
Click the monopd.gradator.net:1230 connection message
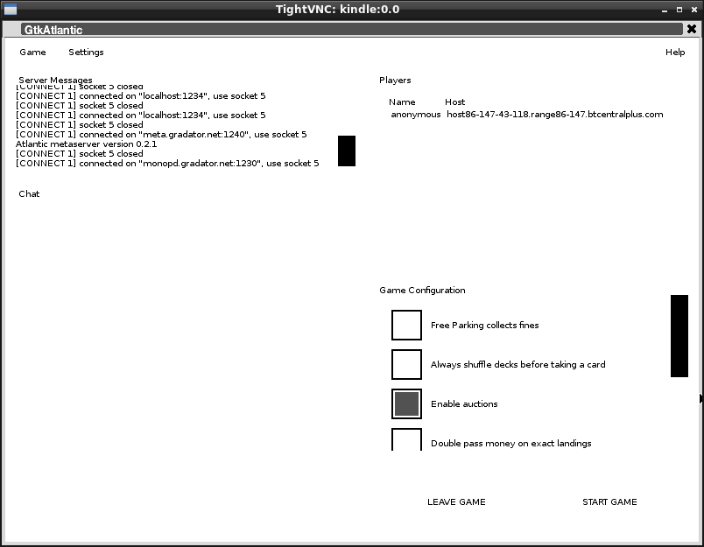pyautogui.click(x=167, y=164)
